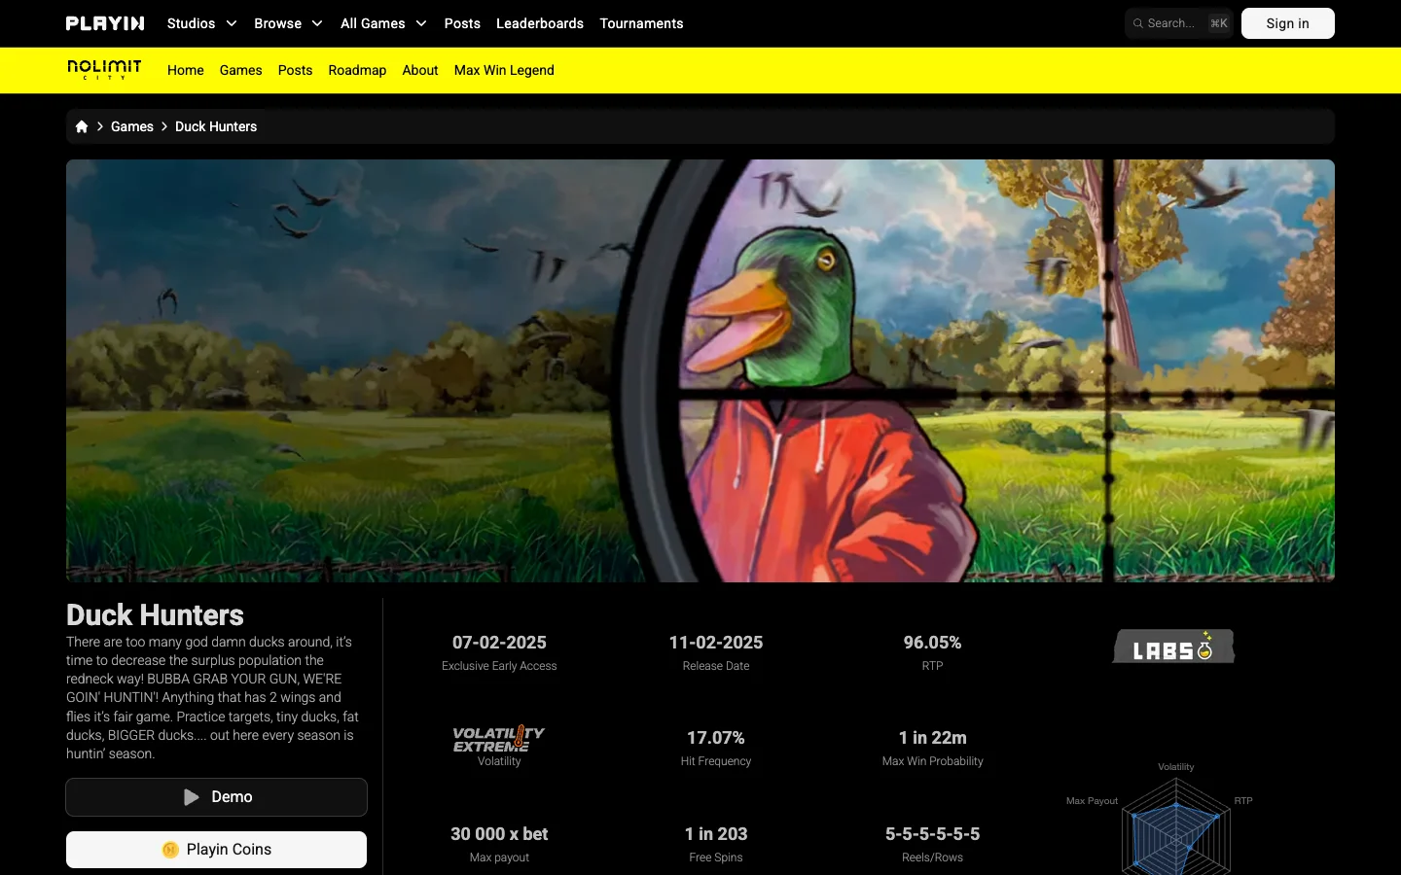Viewport: 1401px width, 875px height.
Task: Open the studio Home tab
Action: (x=186, y=70)
